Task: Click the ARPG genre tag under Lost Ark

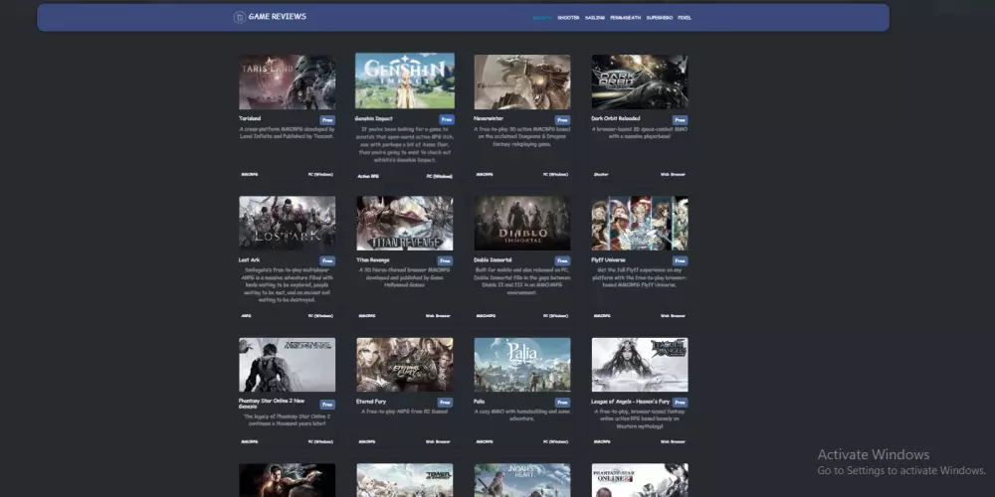Action: click(x=246, y=316)
